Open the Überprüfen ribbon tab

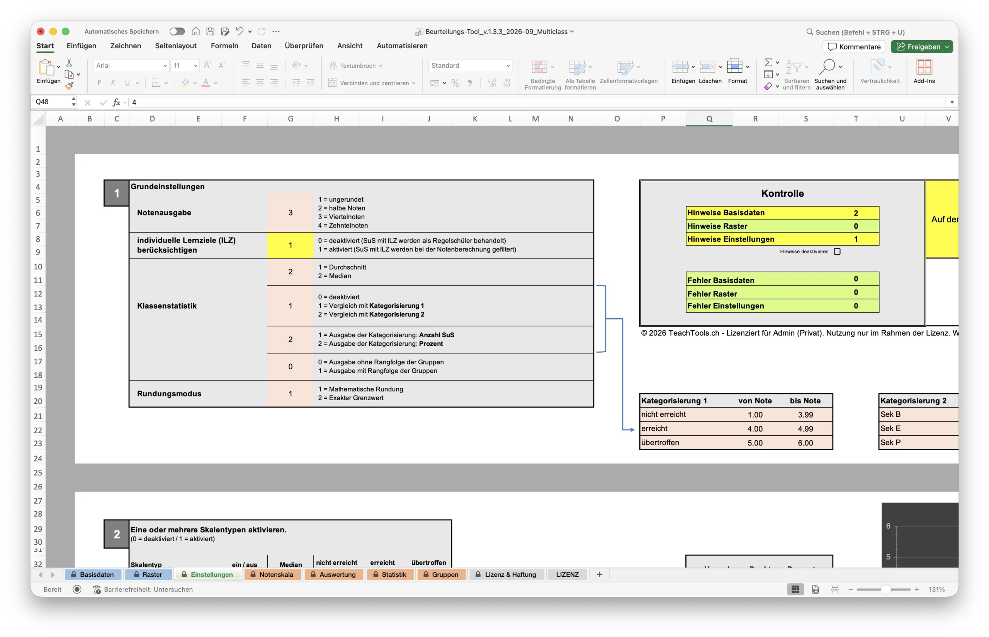click(x=304, y=46)
